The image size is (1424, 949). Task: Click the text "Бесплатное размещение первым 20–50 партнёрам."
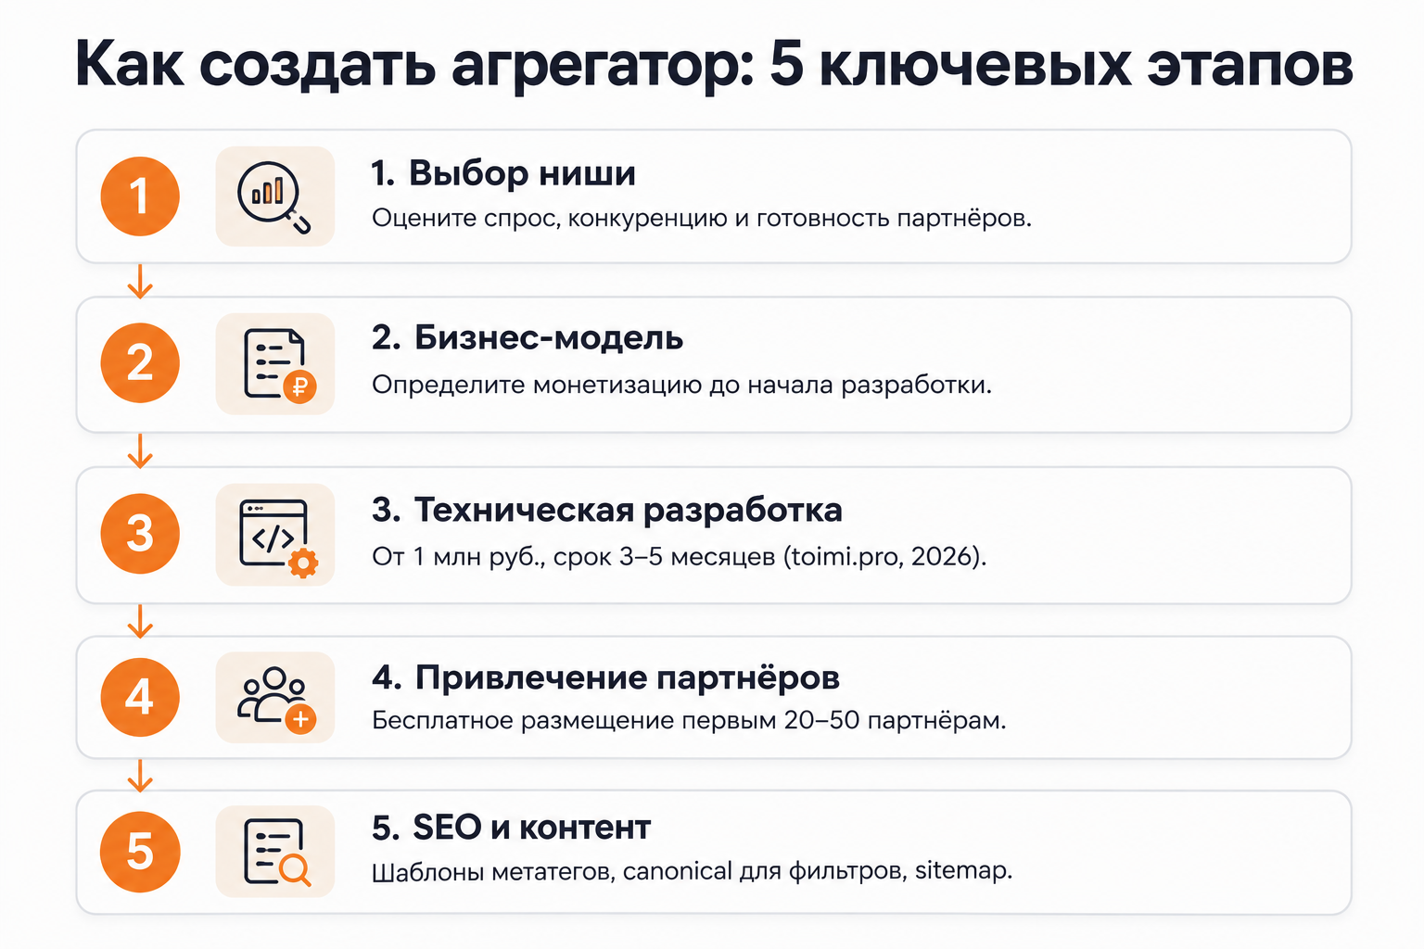coord(689,720)
